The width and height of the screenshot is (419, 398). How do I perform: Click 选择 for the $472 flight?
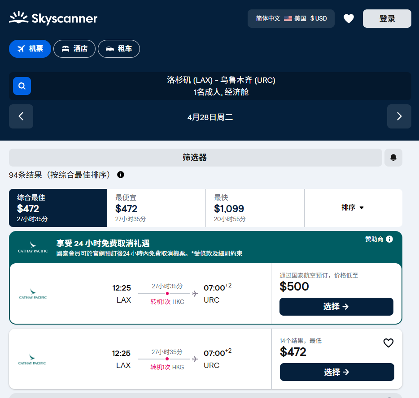point(336,372)
